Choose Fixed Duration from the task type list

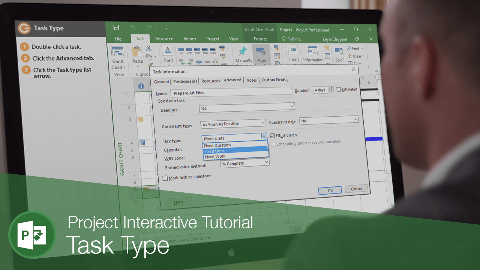click(x=217, y=145)
